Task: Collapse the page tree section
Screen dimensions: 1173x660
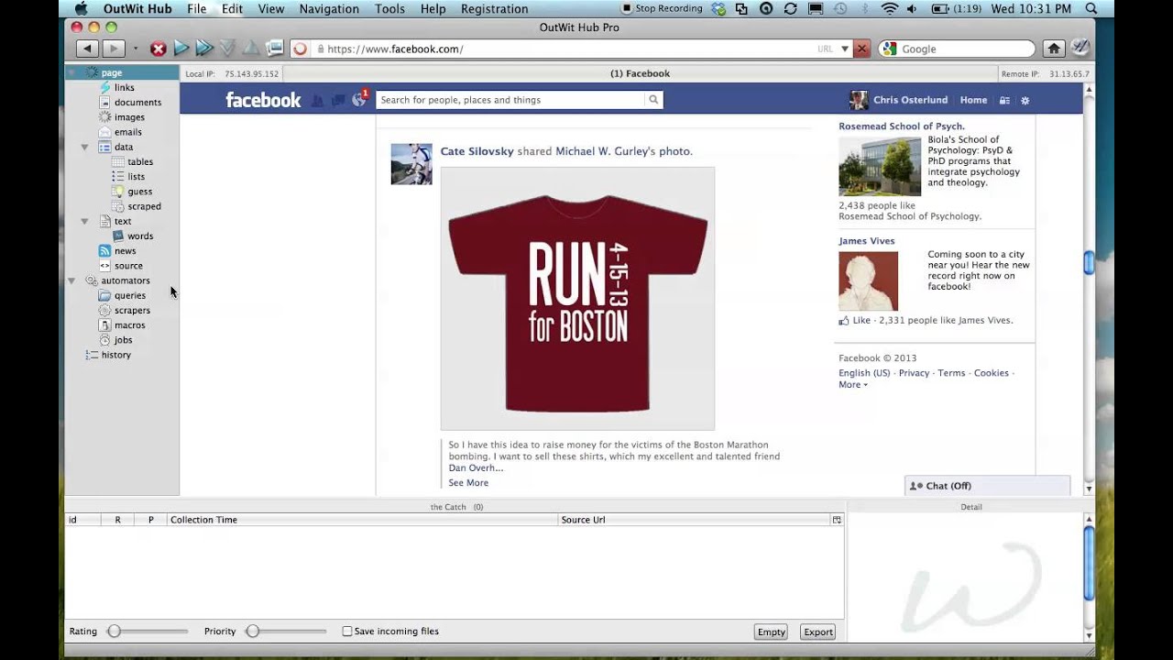Action: click(71, 72)
